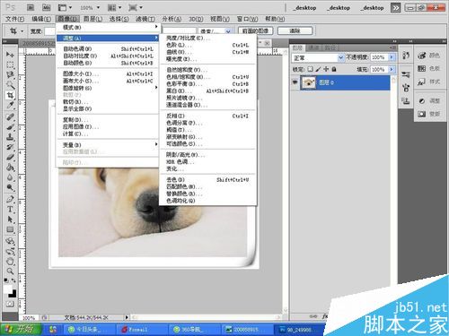449x336 pixels.
Task: Open the 色板 swatches panel
Action: pyautogui.click(x=429, y=68)
